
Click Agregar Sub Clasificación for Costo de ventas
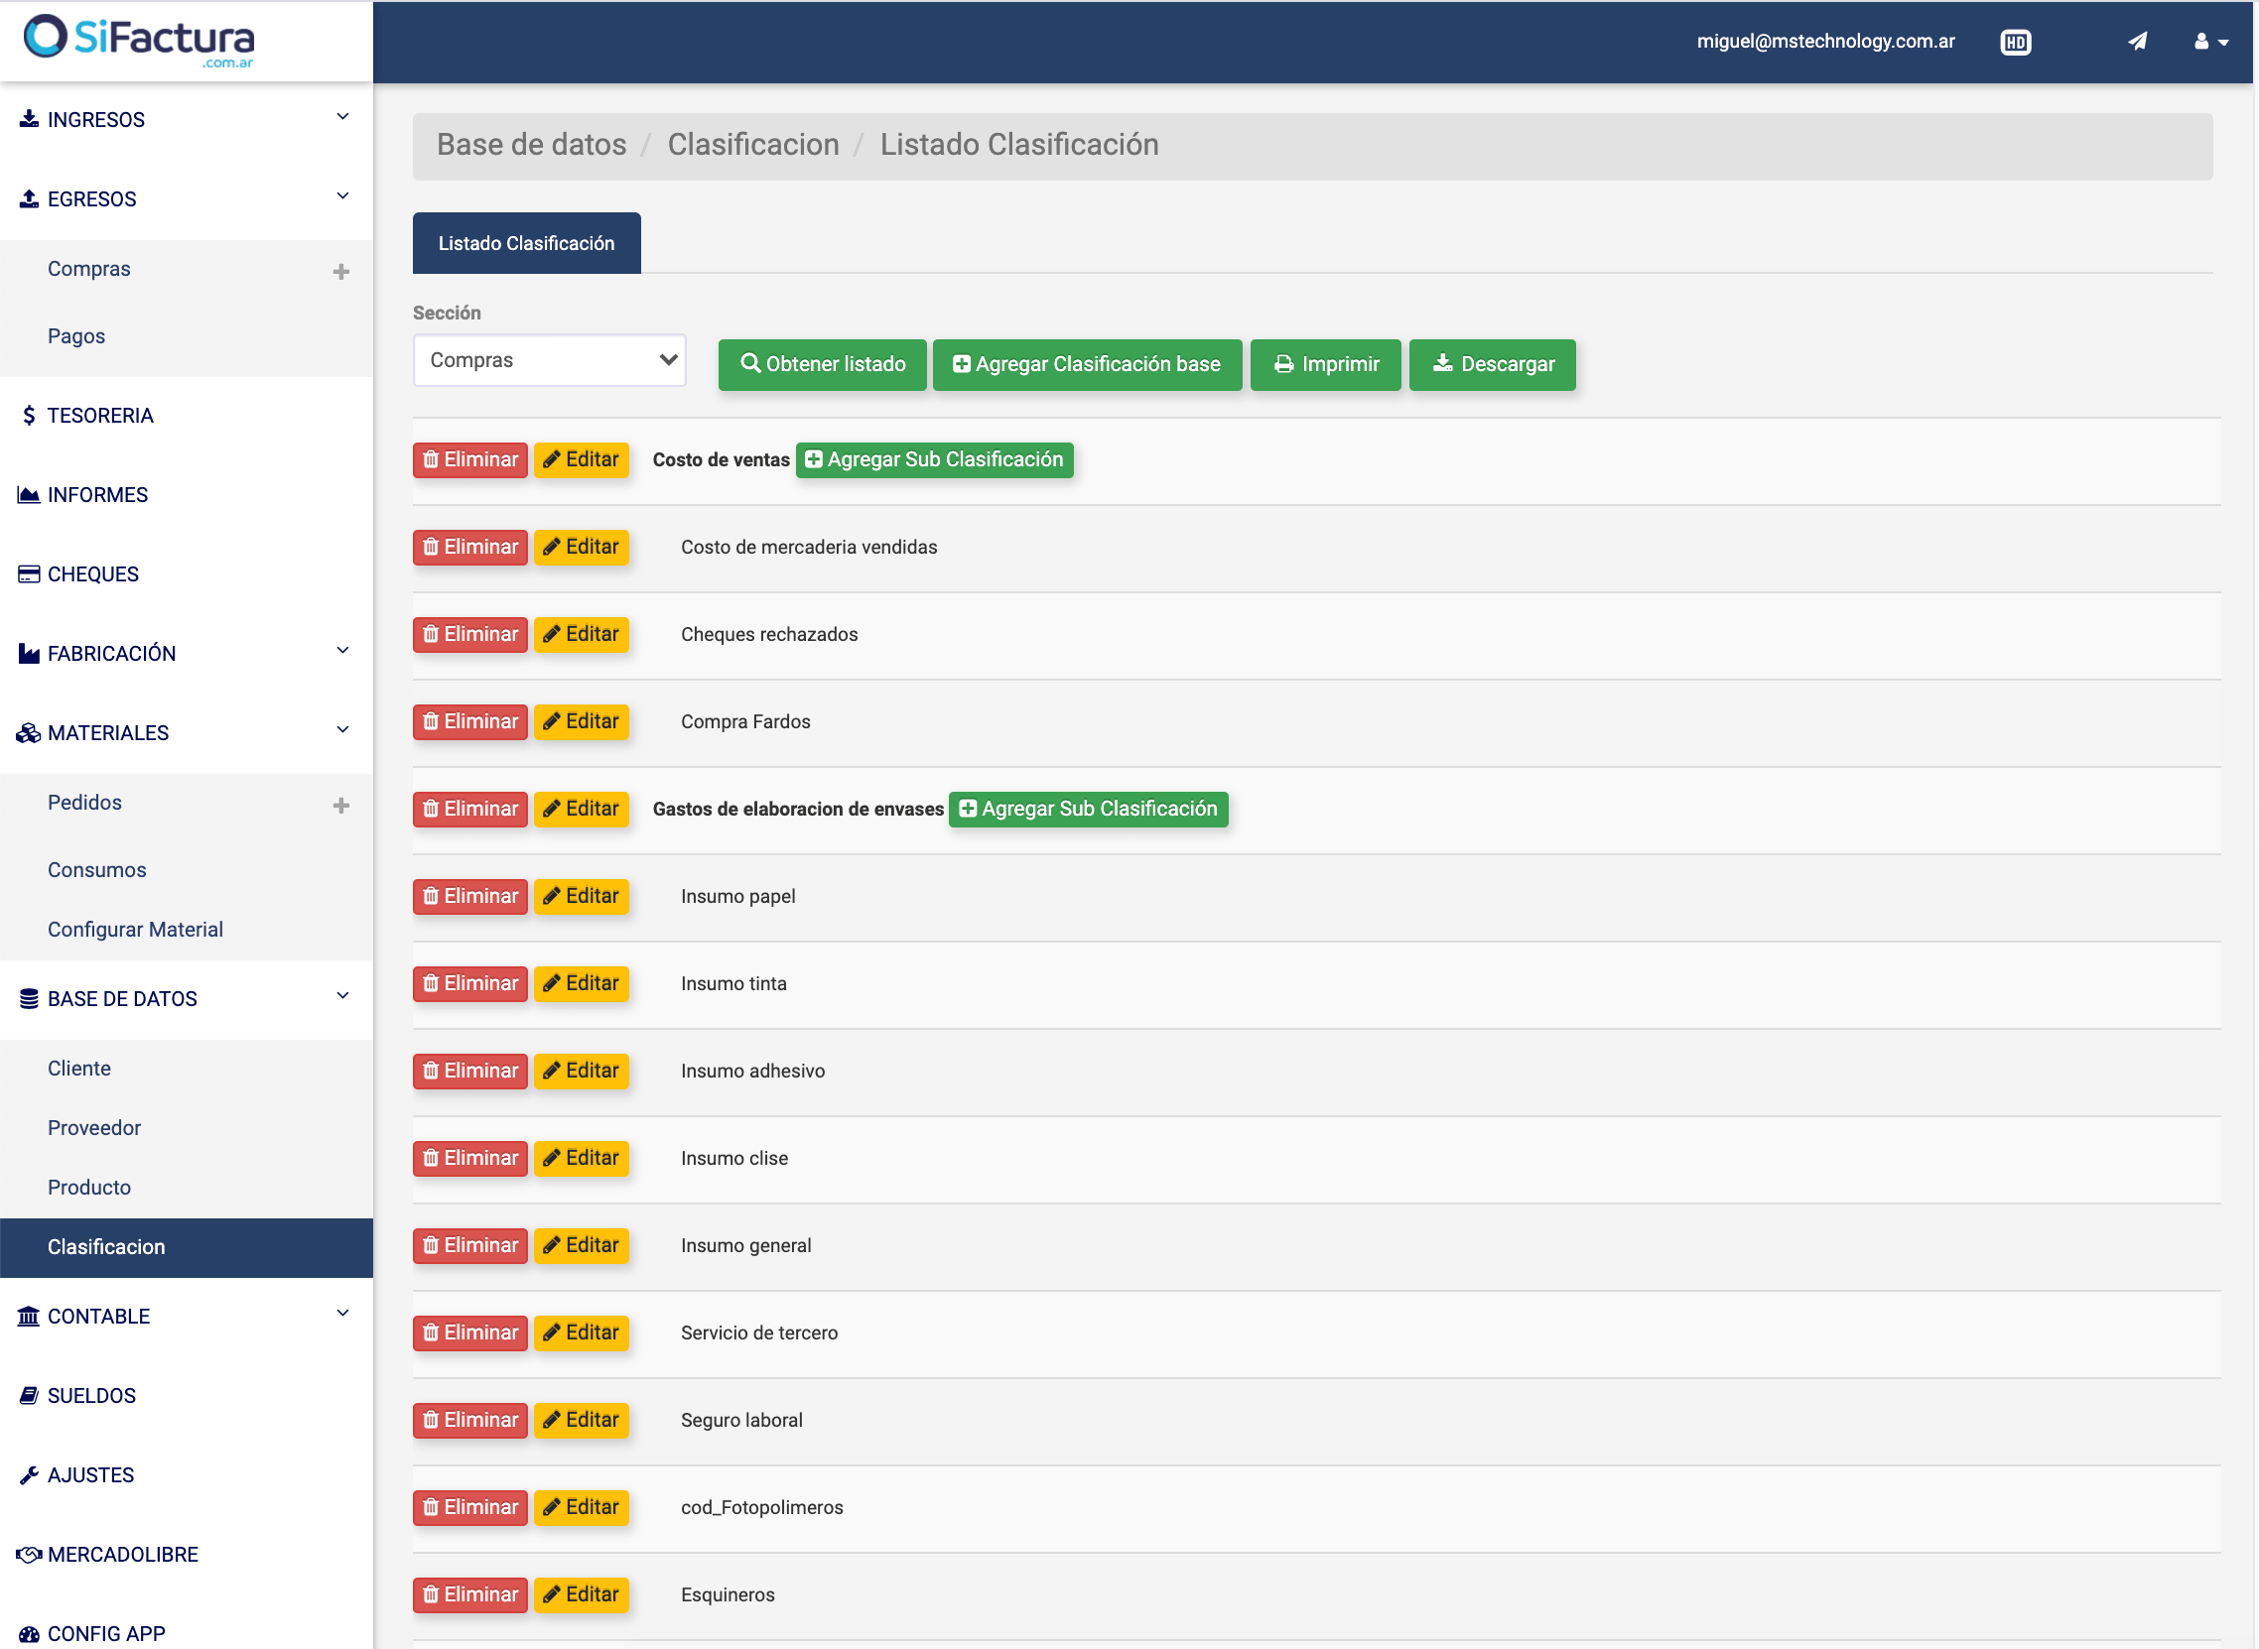(x=934, y=459)
